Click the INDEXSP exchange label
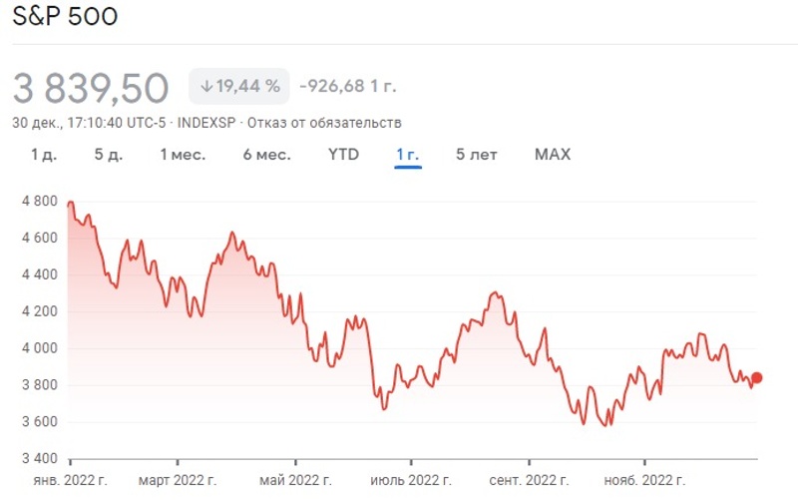Image resolution: width=798 pixels, height=500 pixels. pos(204,123)
